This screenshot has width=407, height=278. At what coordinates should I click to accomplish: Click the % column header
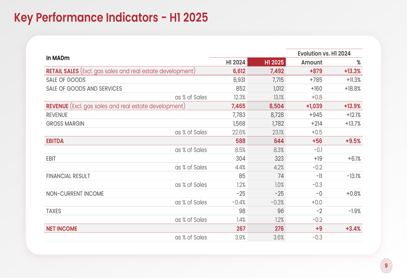(x=359, y=62)
